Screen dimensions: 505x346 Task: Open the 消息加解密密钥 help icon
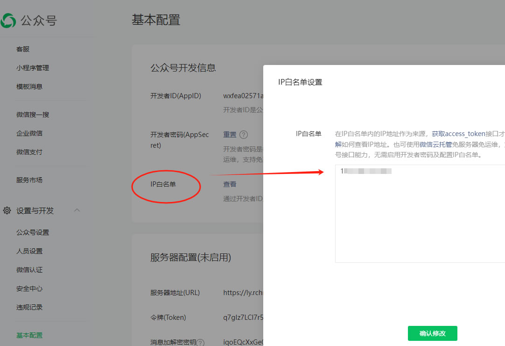200,342
